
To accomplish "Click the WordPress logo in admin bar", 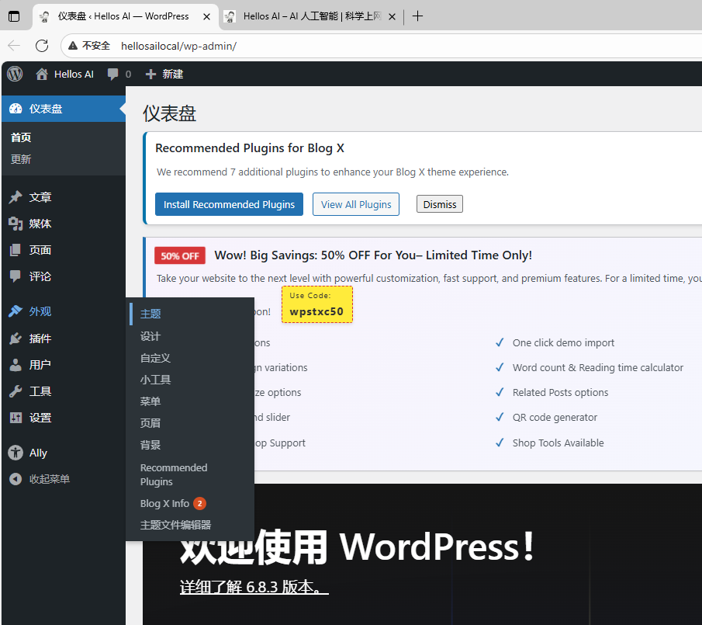I will (x=15, y=74).
